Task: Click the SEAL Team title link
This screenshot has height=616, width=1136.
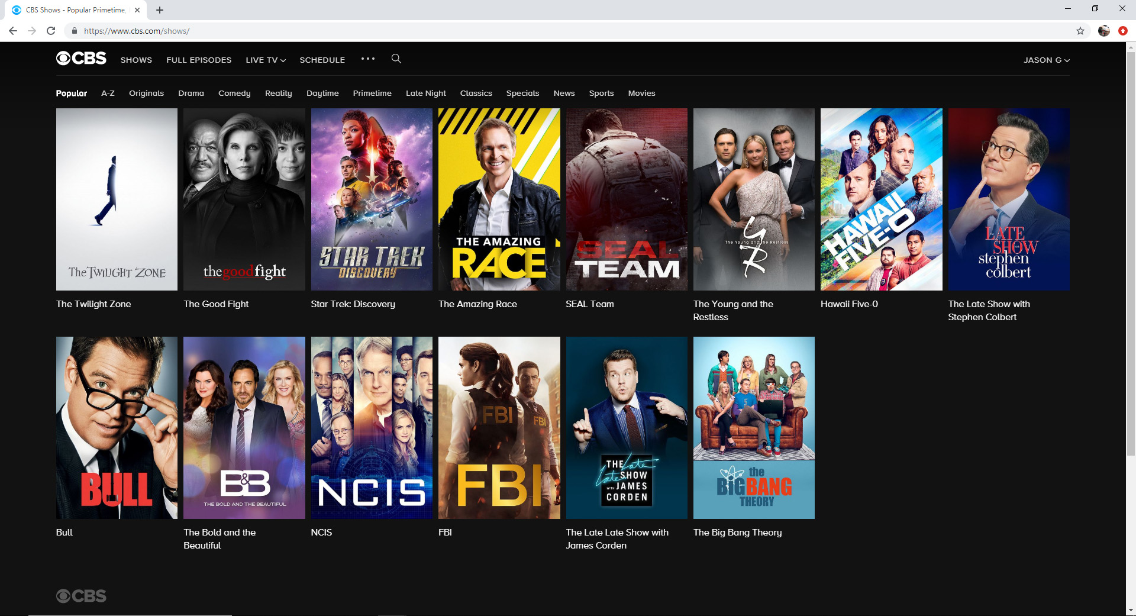Action: [x=590, y=304]
